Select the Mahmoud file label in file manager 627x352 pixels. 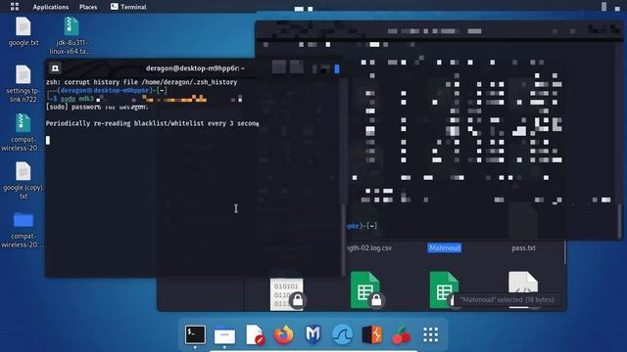tap(445, 247)
